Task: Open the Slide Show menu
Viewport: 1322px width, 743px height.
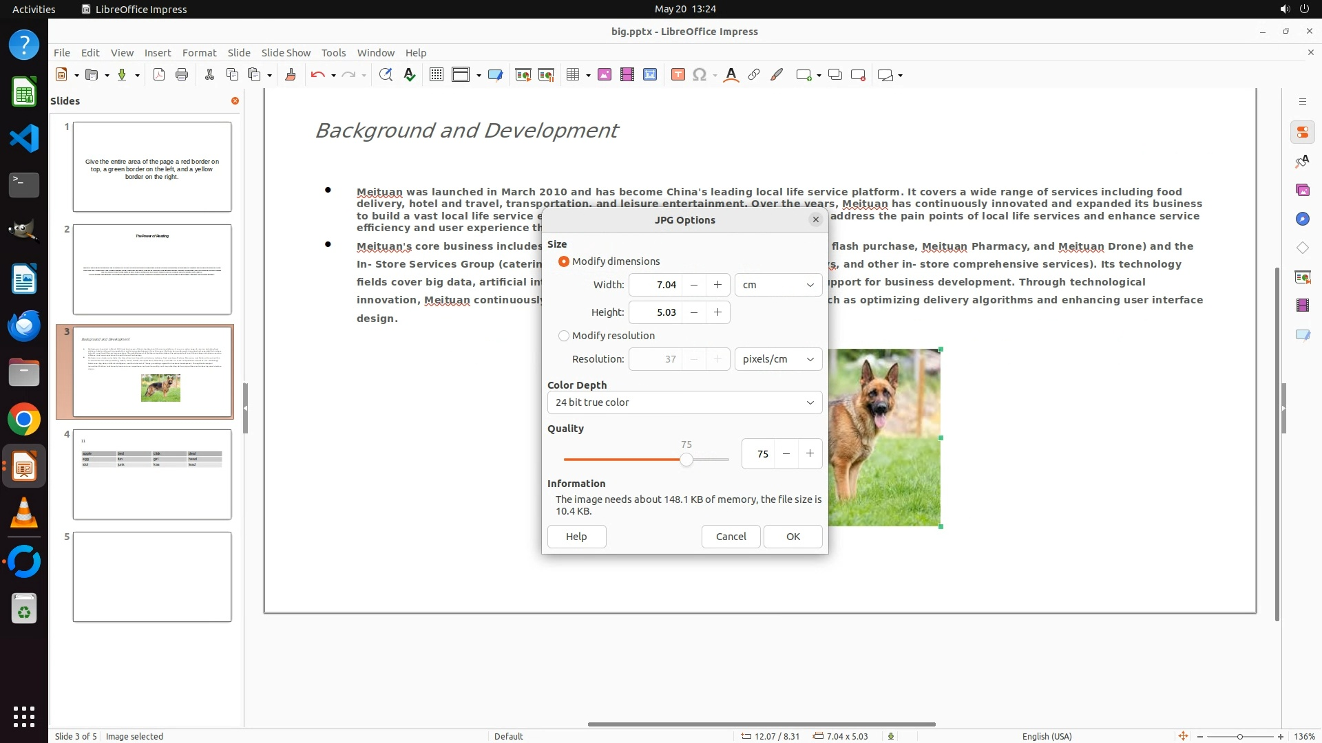Action: pos(286,52)
